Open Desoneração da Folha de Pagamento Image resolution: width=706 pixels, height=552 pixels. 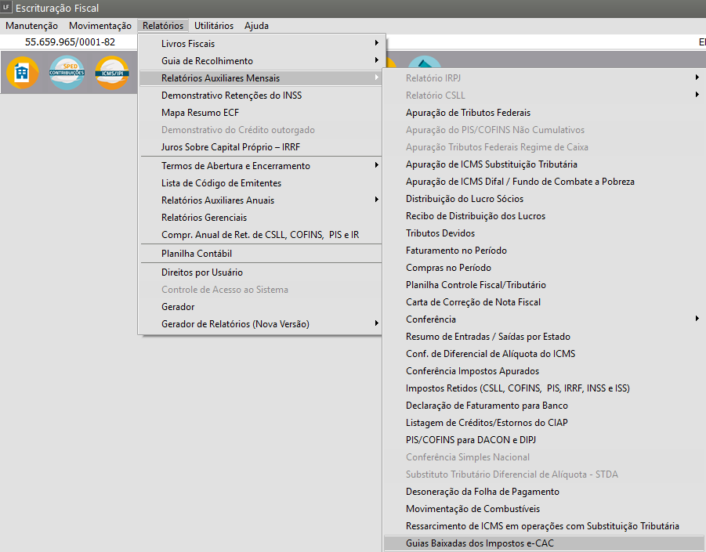click(482, 492)
